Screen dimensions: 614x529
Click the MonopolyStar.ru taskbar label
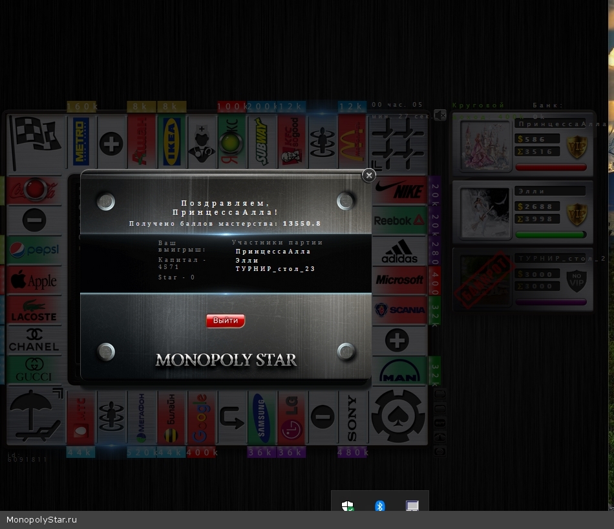coord(42,520)
